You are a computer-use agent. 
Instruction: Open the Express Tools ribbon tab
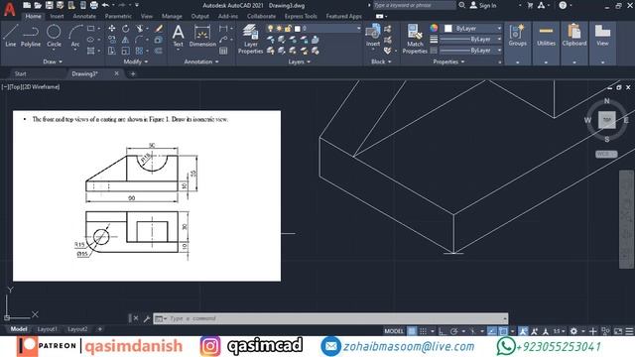coord(301,16)
